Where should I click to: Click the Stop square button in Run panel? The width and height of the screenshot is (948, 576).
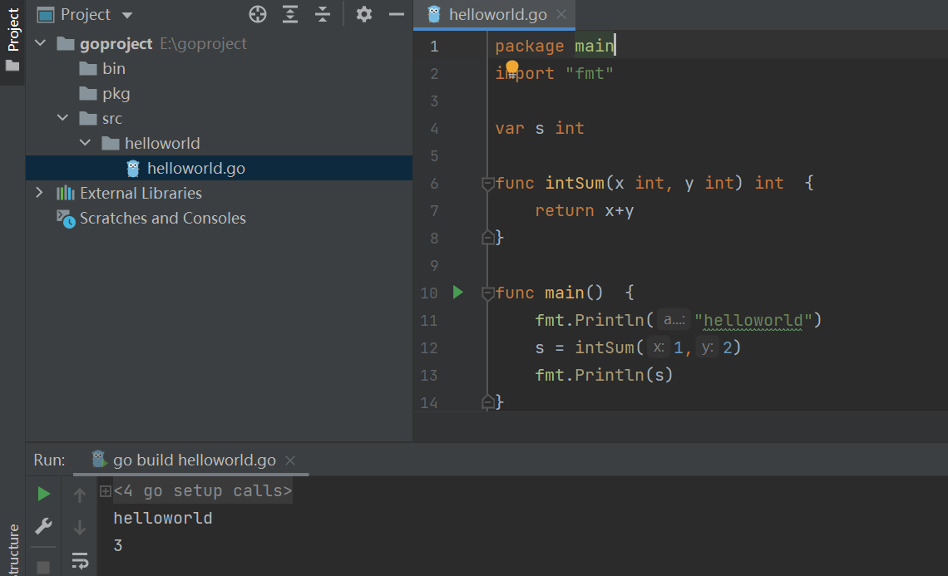43,568
